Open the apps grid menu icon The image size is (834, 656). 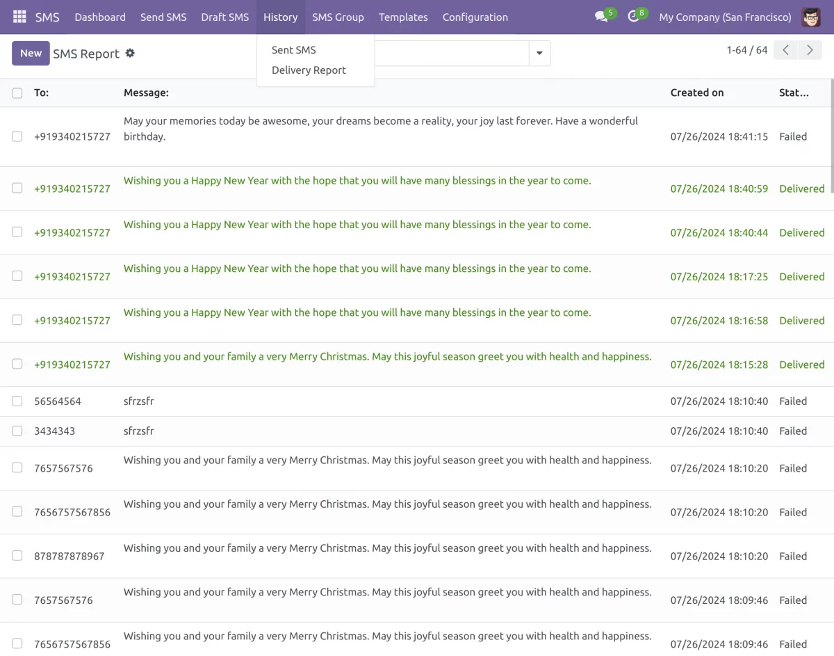click(x=19, y=16)
